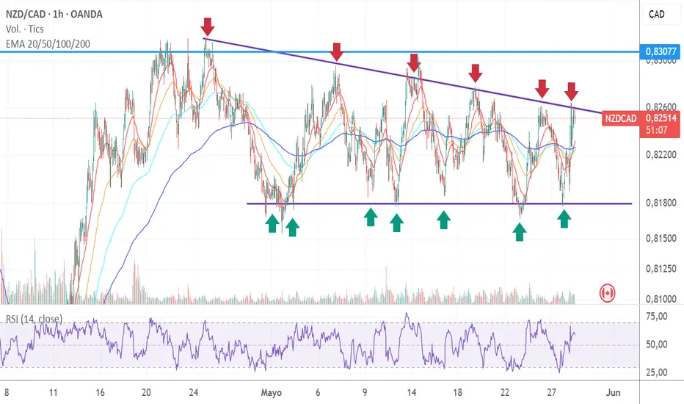Expand the Vol. Tics indicator legend
Image resolution: width=684 pixels, height=404 pixels.
point(26,29)
